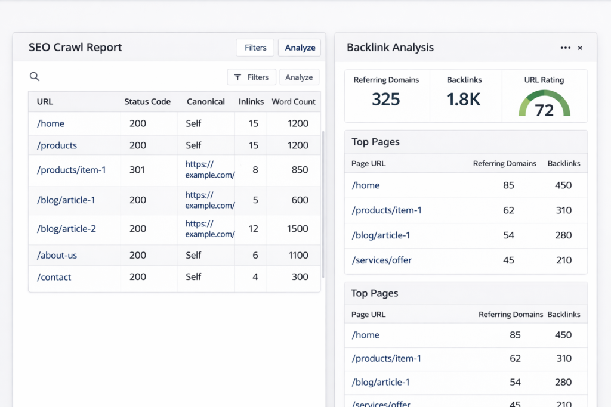Image resolution: width=611 pixels, height=407 pixels.
Task: Click the lower Analyze button above the table
Action: pyautogui.click(x=299, y=77)
